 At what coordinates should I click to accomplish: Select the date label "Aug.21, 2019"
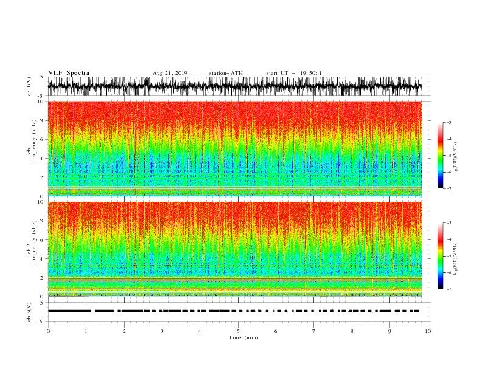[170, 73]
